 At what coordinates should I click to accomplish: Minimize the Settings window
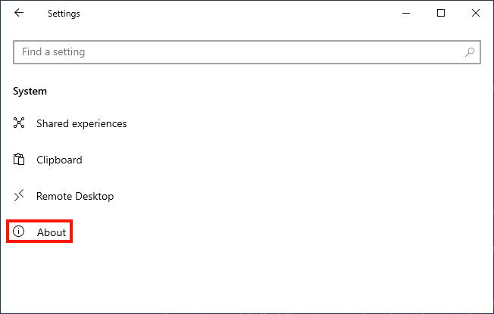pyautogui.click(x=406, y=13)
